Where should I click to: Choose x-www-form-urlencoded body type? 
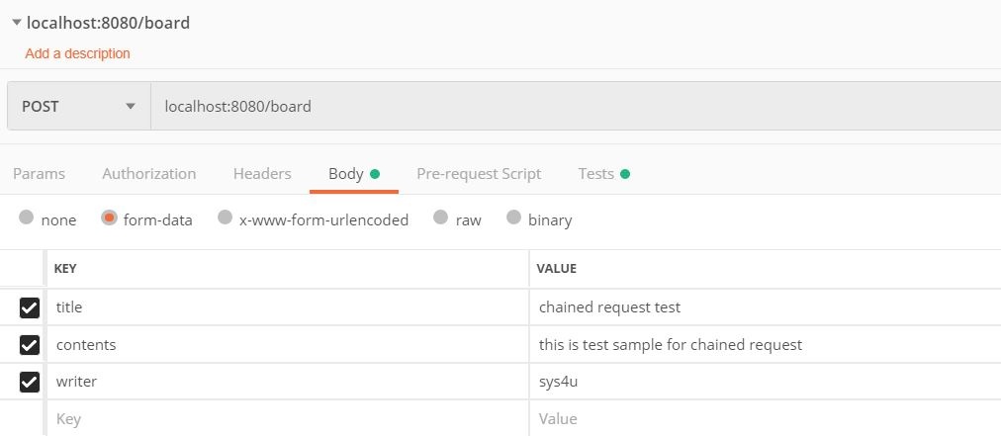pos(226,218)
